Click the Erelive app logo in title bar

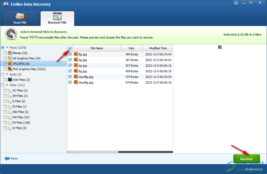[x=6, y=4]
